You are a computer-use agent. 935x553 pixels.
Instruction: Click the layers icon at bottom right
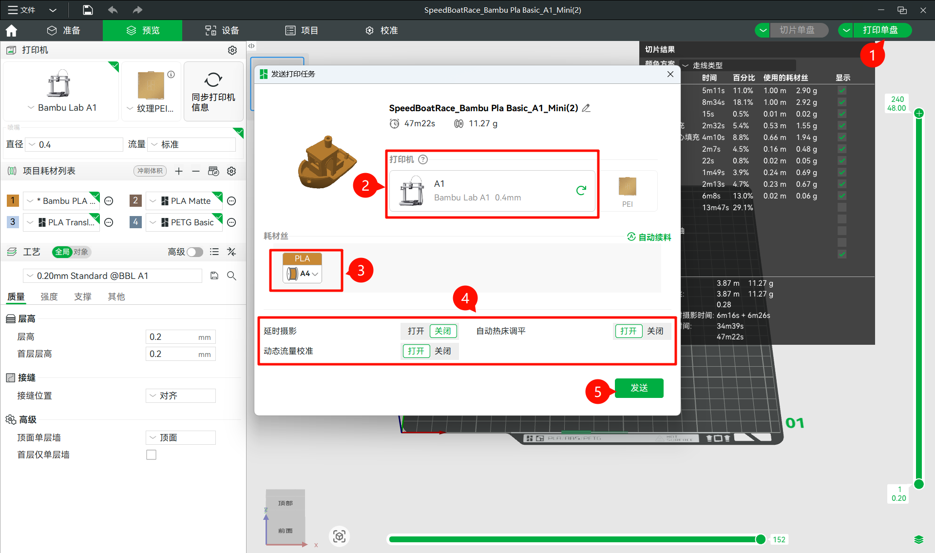click(x=919, y=539)
